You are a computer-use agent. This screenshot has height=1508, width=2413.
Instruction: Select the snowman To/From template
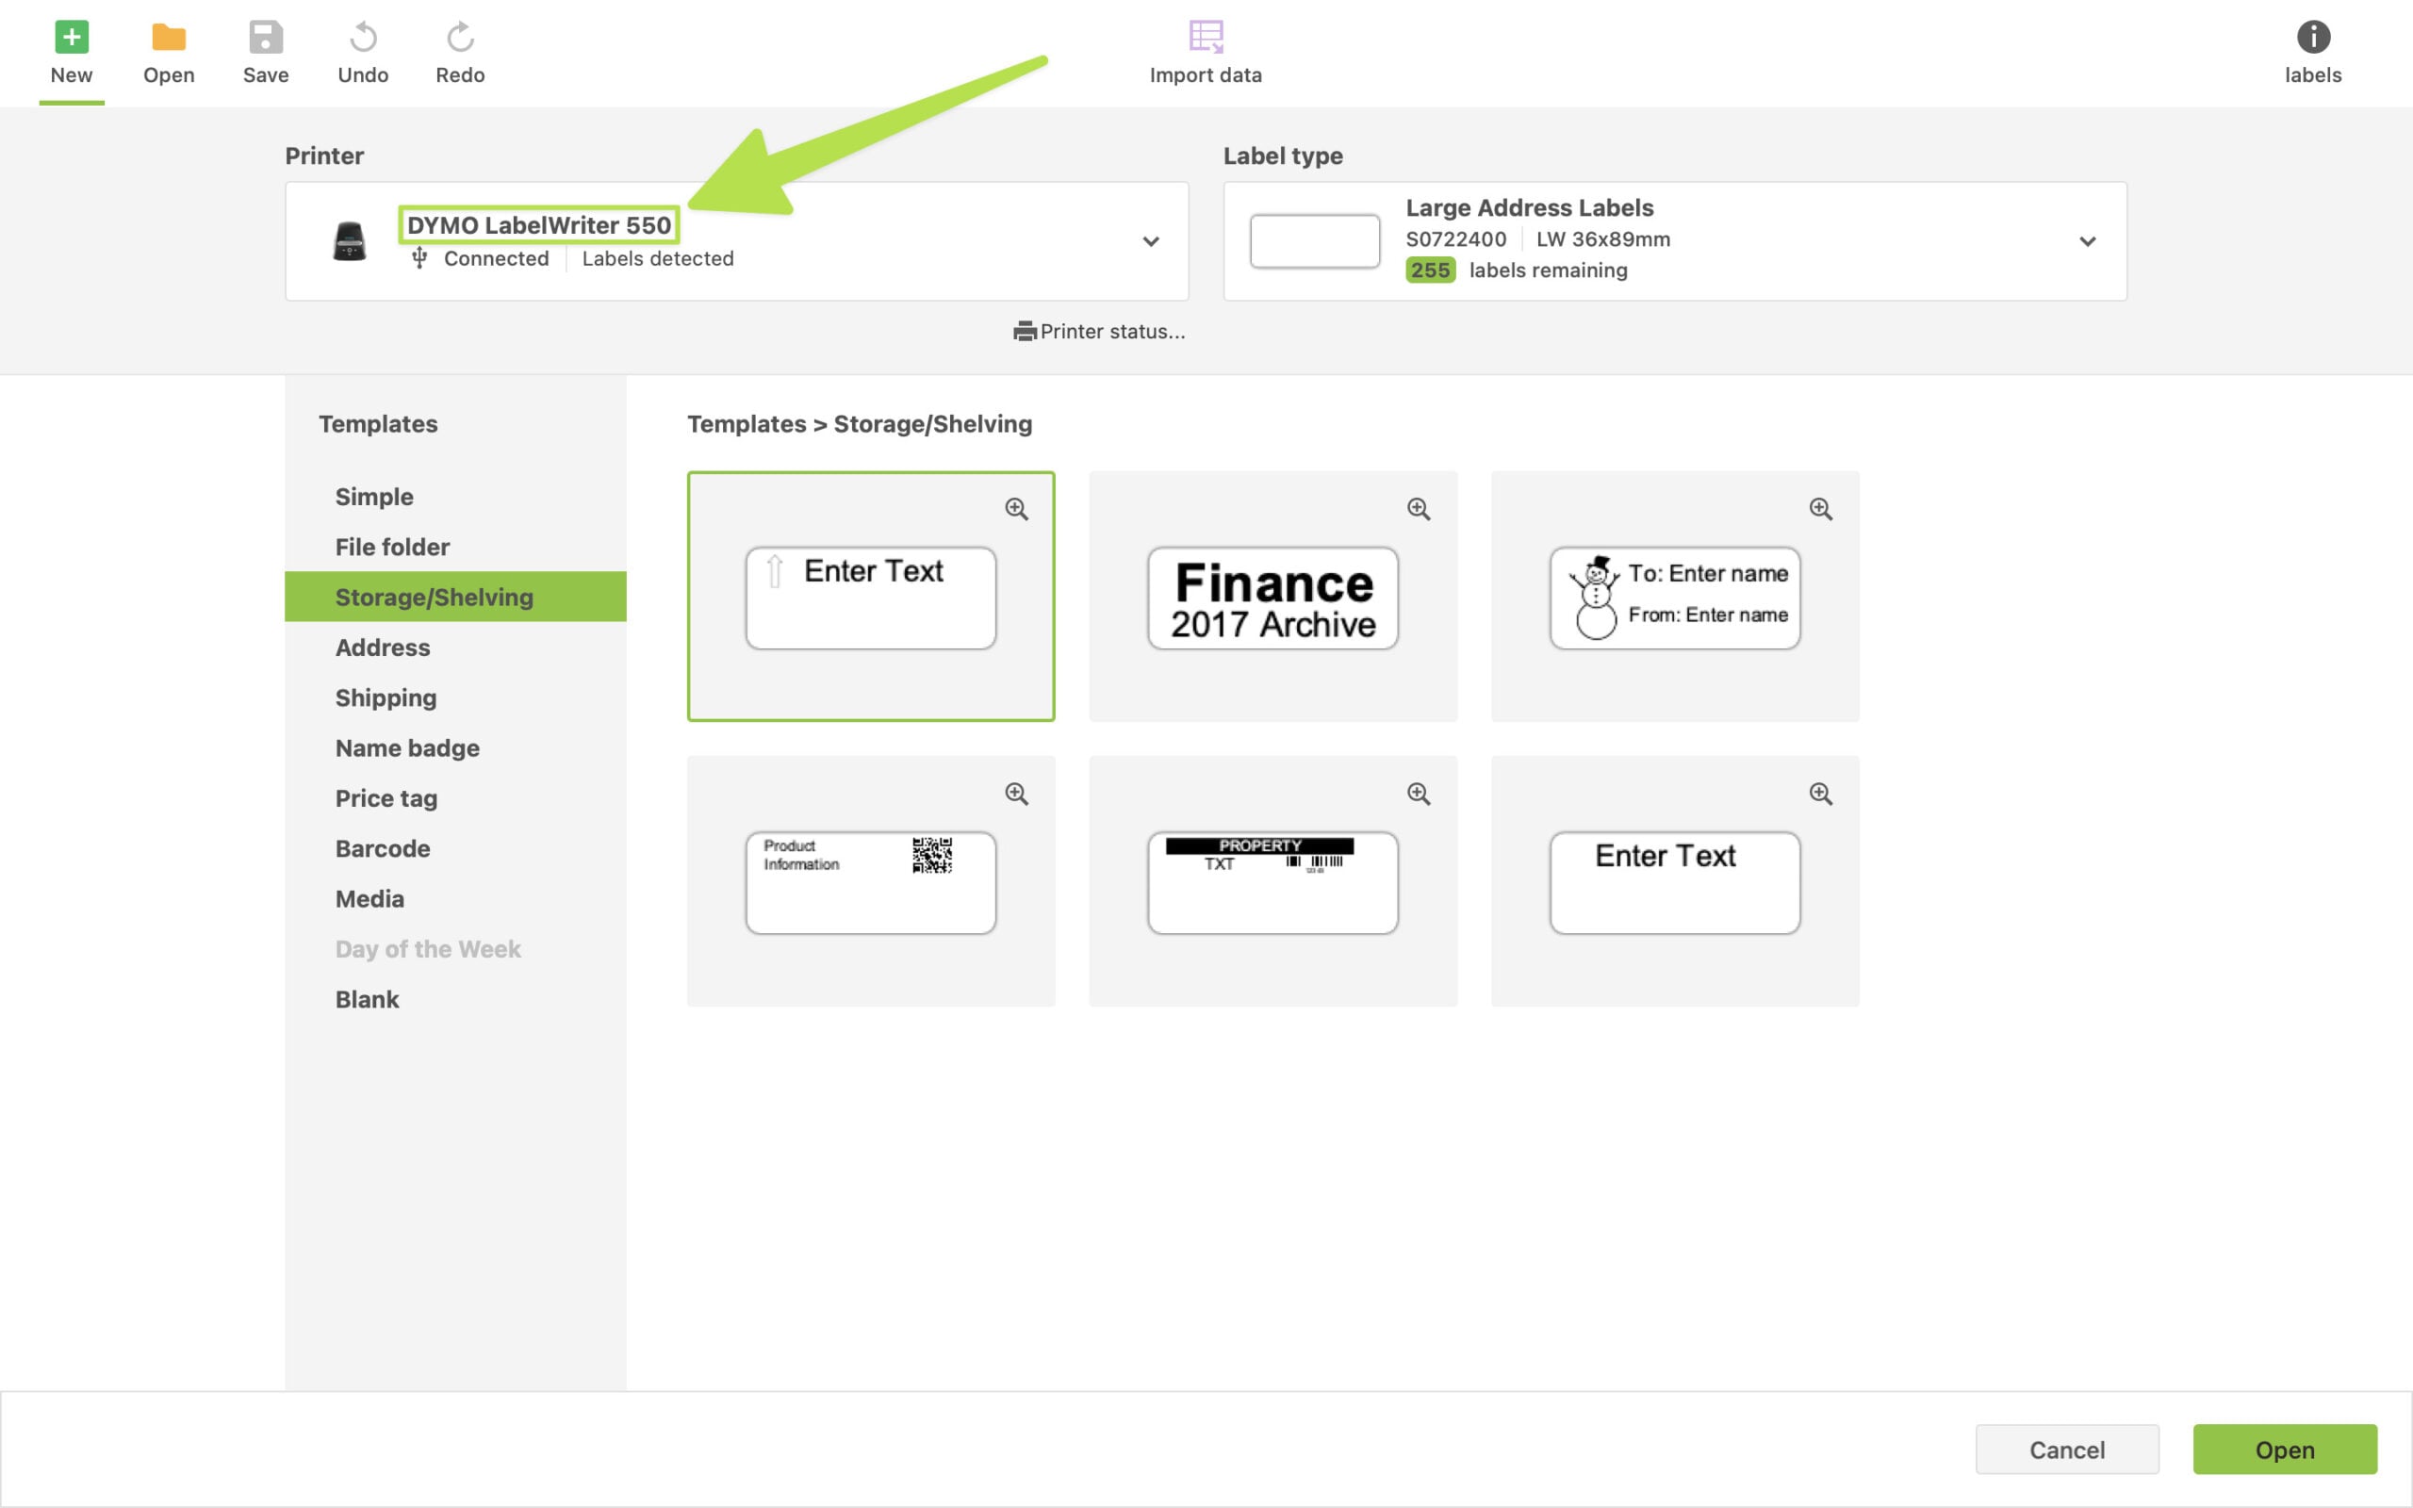click(1673, 598)
